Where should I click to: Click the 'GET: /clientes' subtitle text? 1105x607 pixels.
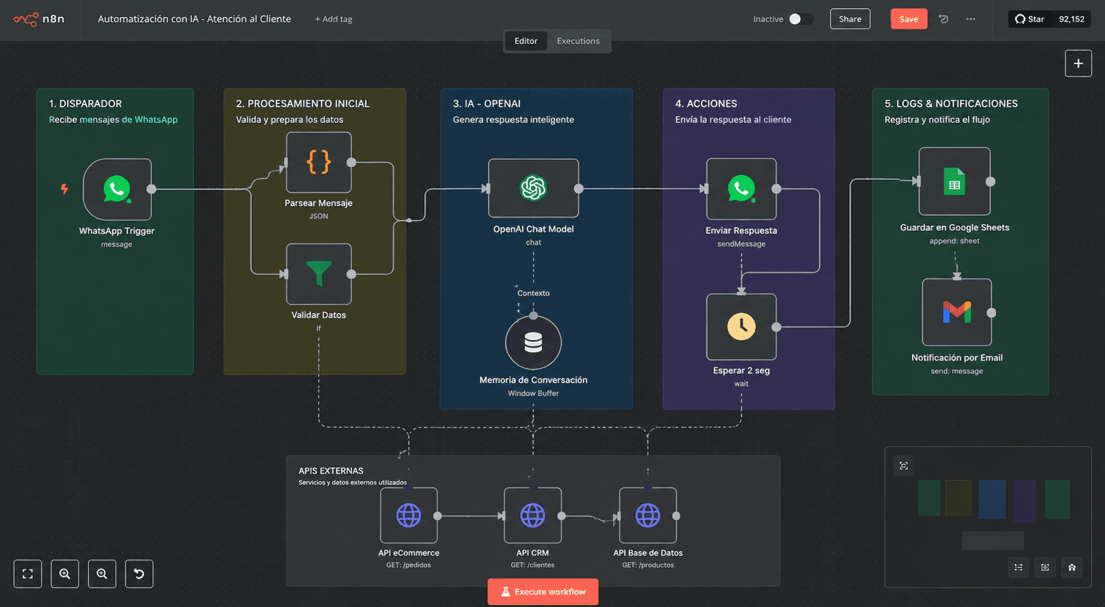pos(533,565)
